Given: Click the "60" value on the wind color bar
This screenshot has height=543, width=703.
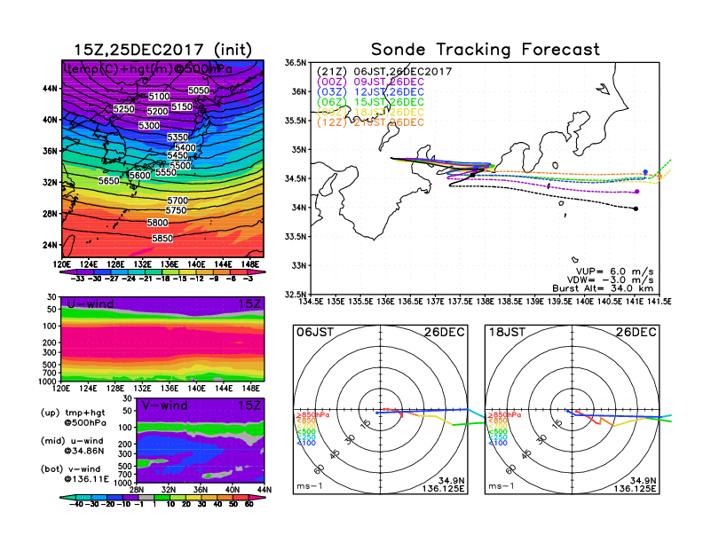Looking at the screenshot, I should pyautogui.click(x=249, y=505).
